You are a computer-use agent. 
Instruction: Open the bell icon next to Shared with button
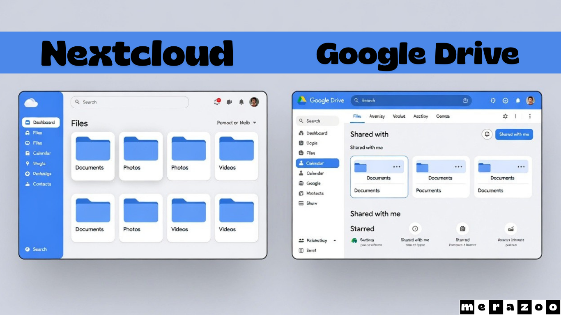click(487, 134)
